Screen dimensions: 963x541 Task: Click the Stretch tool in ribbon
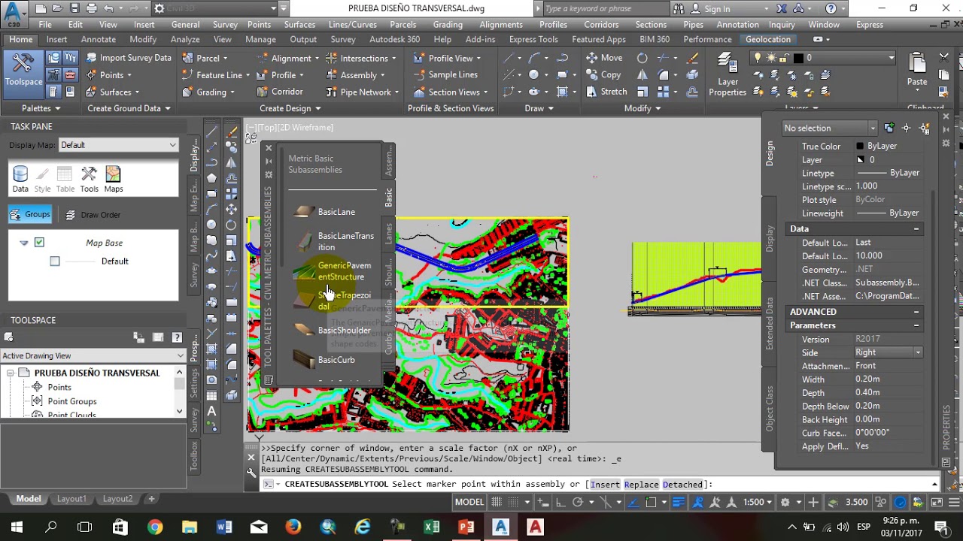[606, 92]
